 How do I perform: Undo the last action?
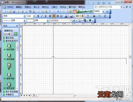tap(58, 12)
